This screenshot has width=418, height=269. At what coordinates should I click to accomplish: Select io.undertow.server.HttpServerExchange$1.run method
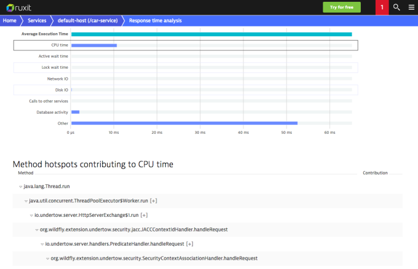[87, 215]
